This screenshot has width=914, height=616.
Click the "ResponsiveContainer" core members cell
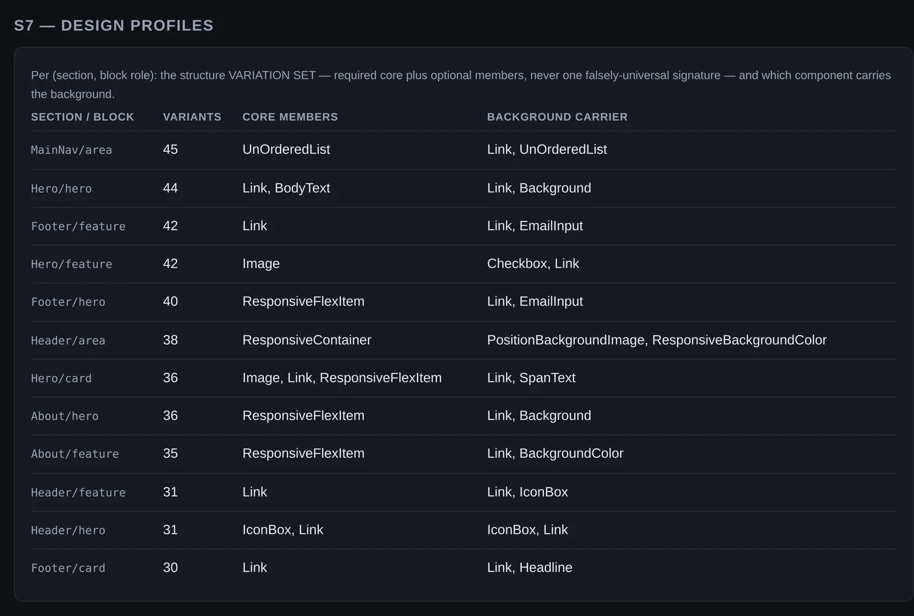307,340
